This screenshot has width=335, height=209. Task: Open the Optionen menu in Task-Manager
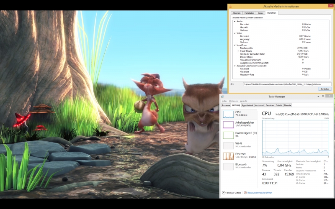click(233, 101)
